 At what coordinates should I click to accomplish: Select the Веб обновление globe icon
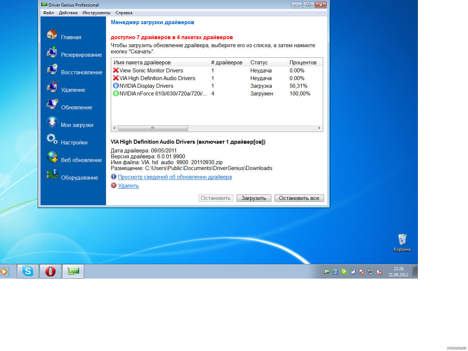(x=52, y=157)
